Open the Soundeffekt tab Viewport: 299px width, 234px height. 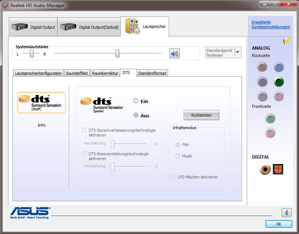(x=77, y=73)
